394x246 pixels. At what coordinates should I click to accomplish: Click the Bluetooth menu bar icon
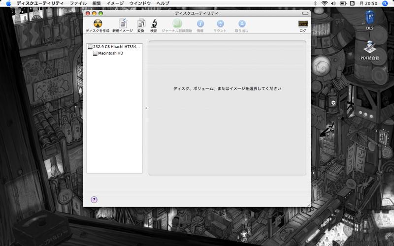tap(316, 3)
